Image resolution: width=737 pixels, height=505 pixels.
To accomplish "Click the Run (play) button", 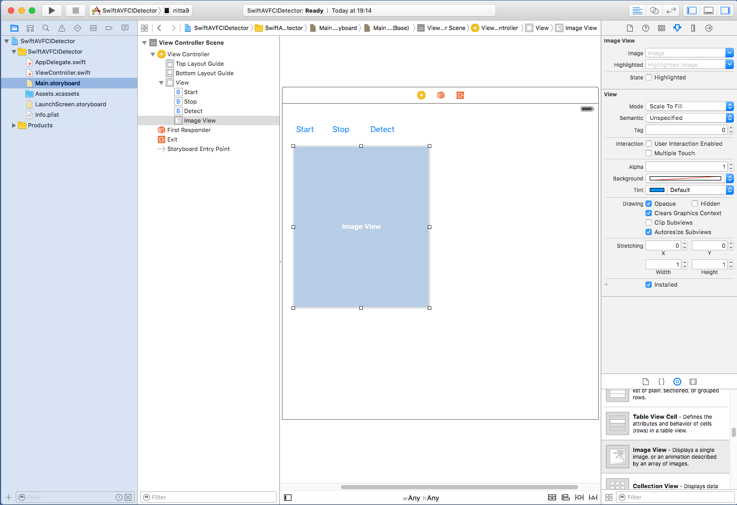I will click(52, 11).
